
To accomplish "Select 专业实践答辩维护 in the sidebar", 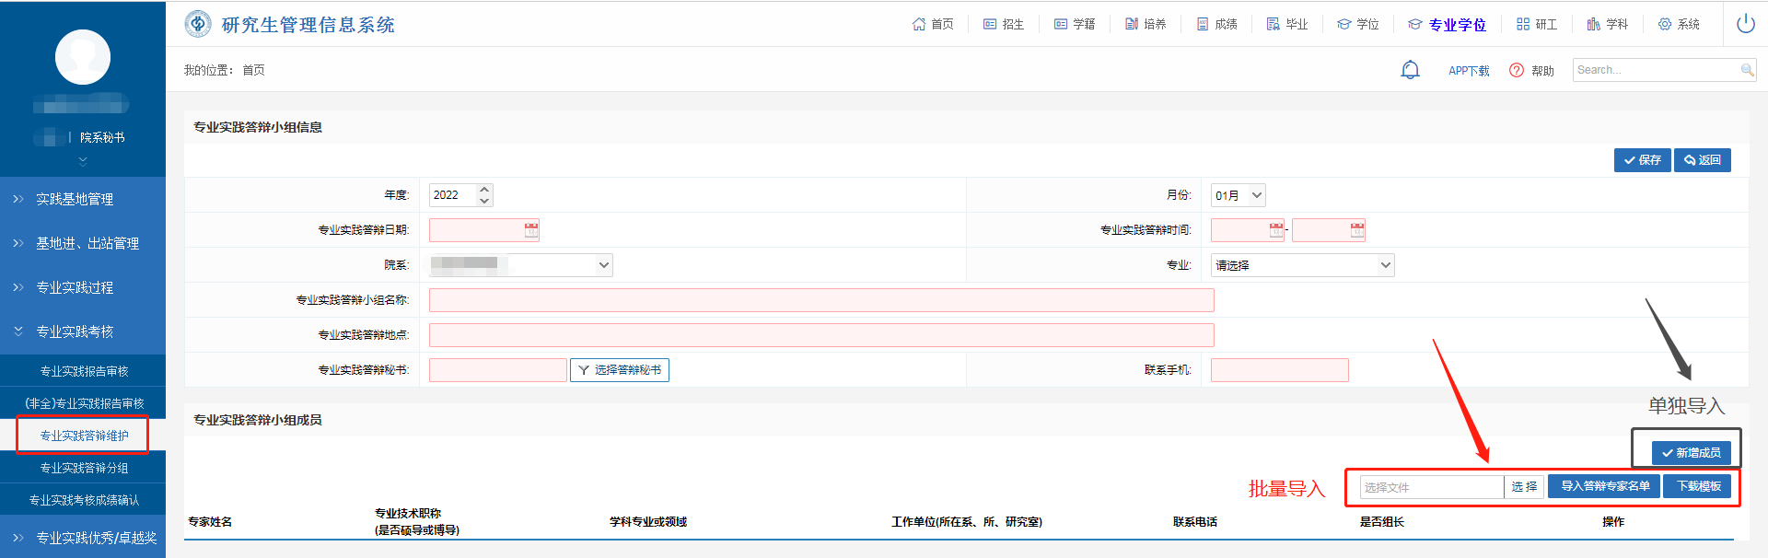I will pos(84,436).
